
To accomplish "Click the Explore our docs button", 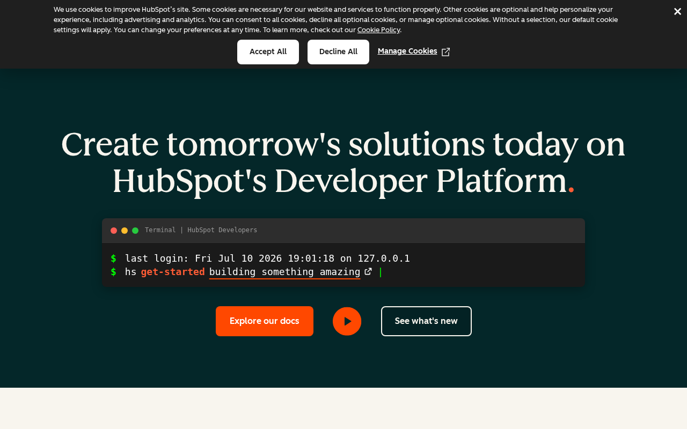I will (265, 321).
